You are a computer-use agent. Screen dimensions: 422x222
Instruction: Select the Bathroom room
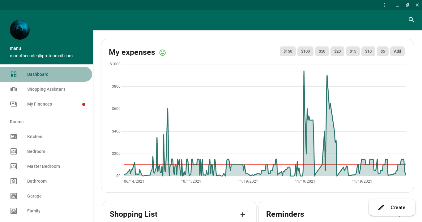[x=46, y=181]
